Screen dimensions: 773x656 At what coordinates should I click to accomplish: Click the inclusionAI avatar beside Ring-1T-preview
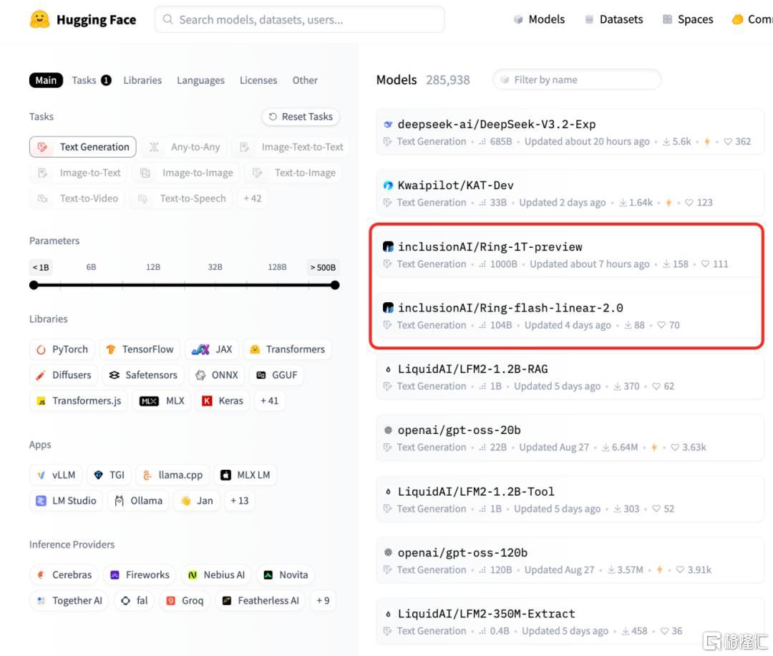click(x=388, y=247)
